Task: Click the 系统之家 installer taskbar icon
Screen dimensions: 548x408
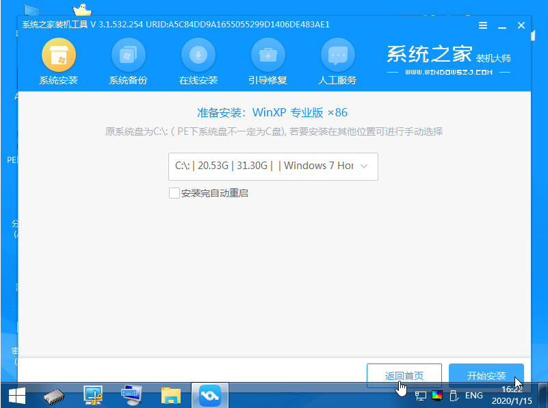Action: click(209, 395)
